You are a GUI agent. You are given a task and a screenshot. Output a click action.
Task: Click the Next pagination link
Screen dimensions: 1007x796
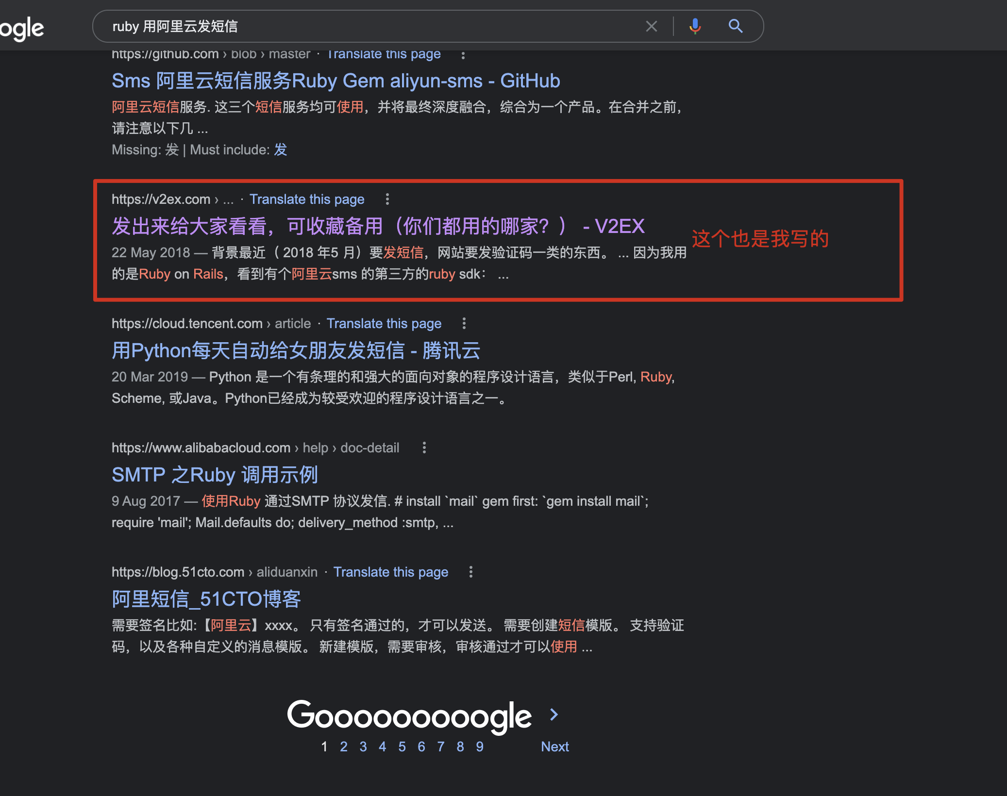[x=554, y=746]
